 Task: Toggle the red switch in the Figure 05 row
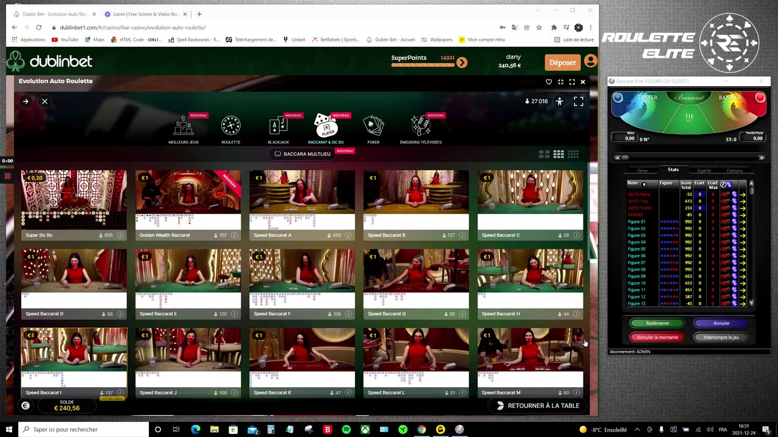click(726, 249)
